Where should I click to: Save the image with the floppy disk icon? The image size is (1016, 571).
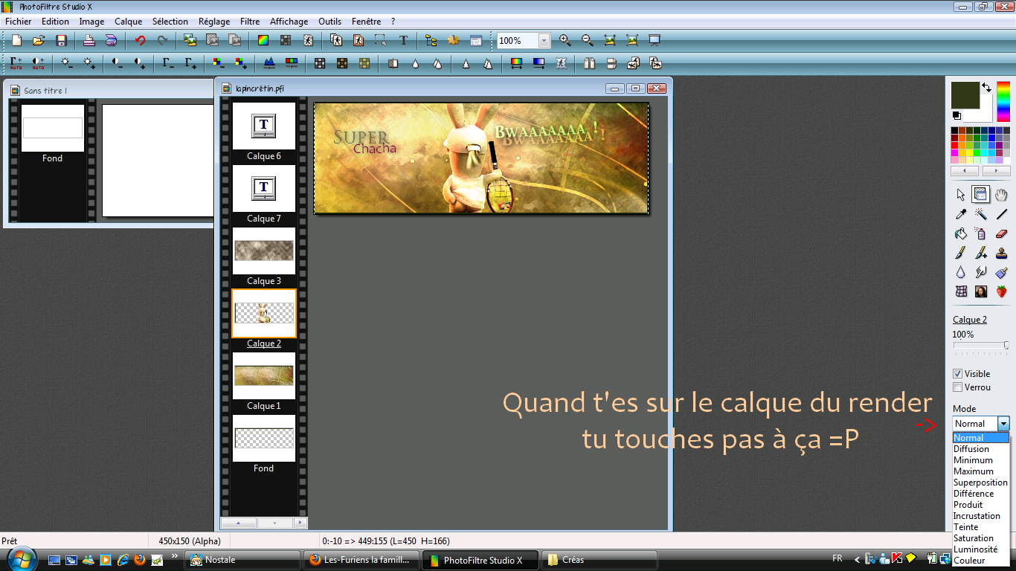[x=61, y=41]
